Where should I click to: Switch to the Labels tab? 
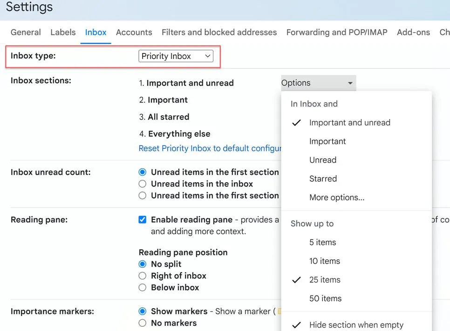(x=63, y=32)
